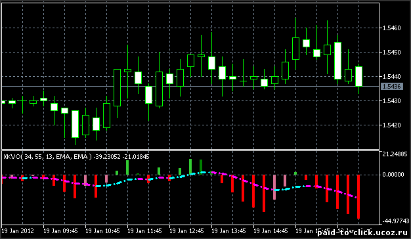Click the -44.97743 indicator scale value
This screenshot has width=411, height=239.
pyautogui.click(x=395, y=221)
